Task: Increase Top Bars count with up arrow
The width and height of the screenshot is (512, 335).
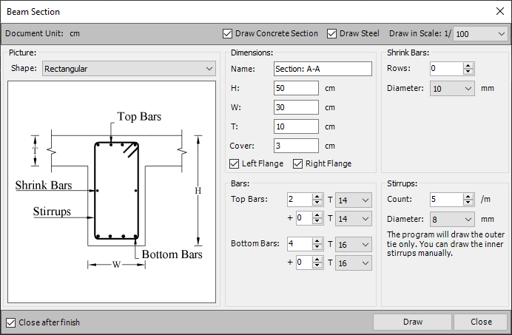Action: click(x=317, y=197)
